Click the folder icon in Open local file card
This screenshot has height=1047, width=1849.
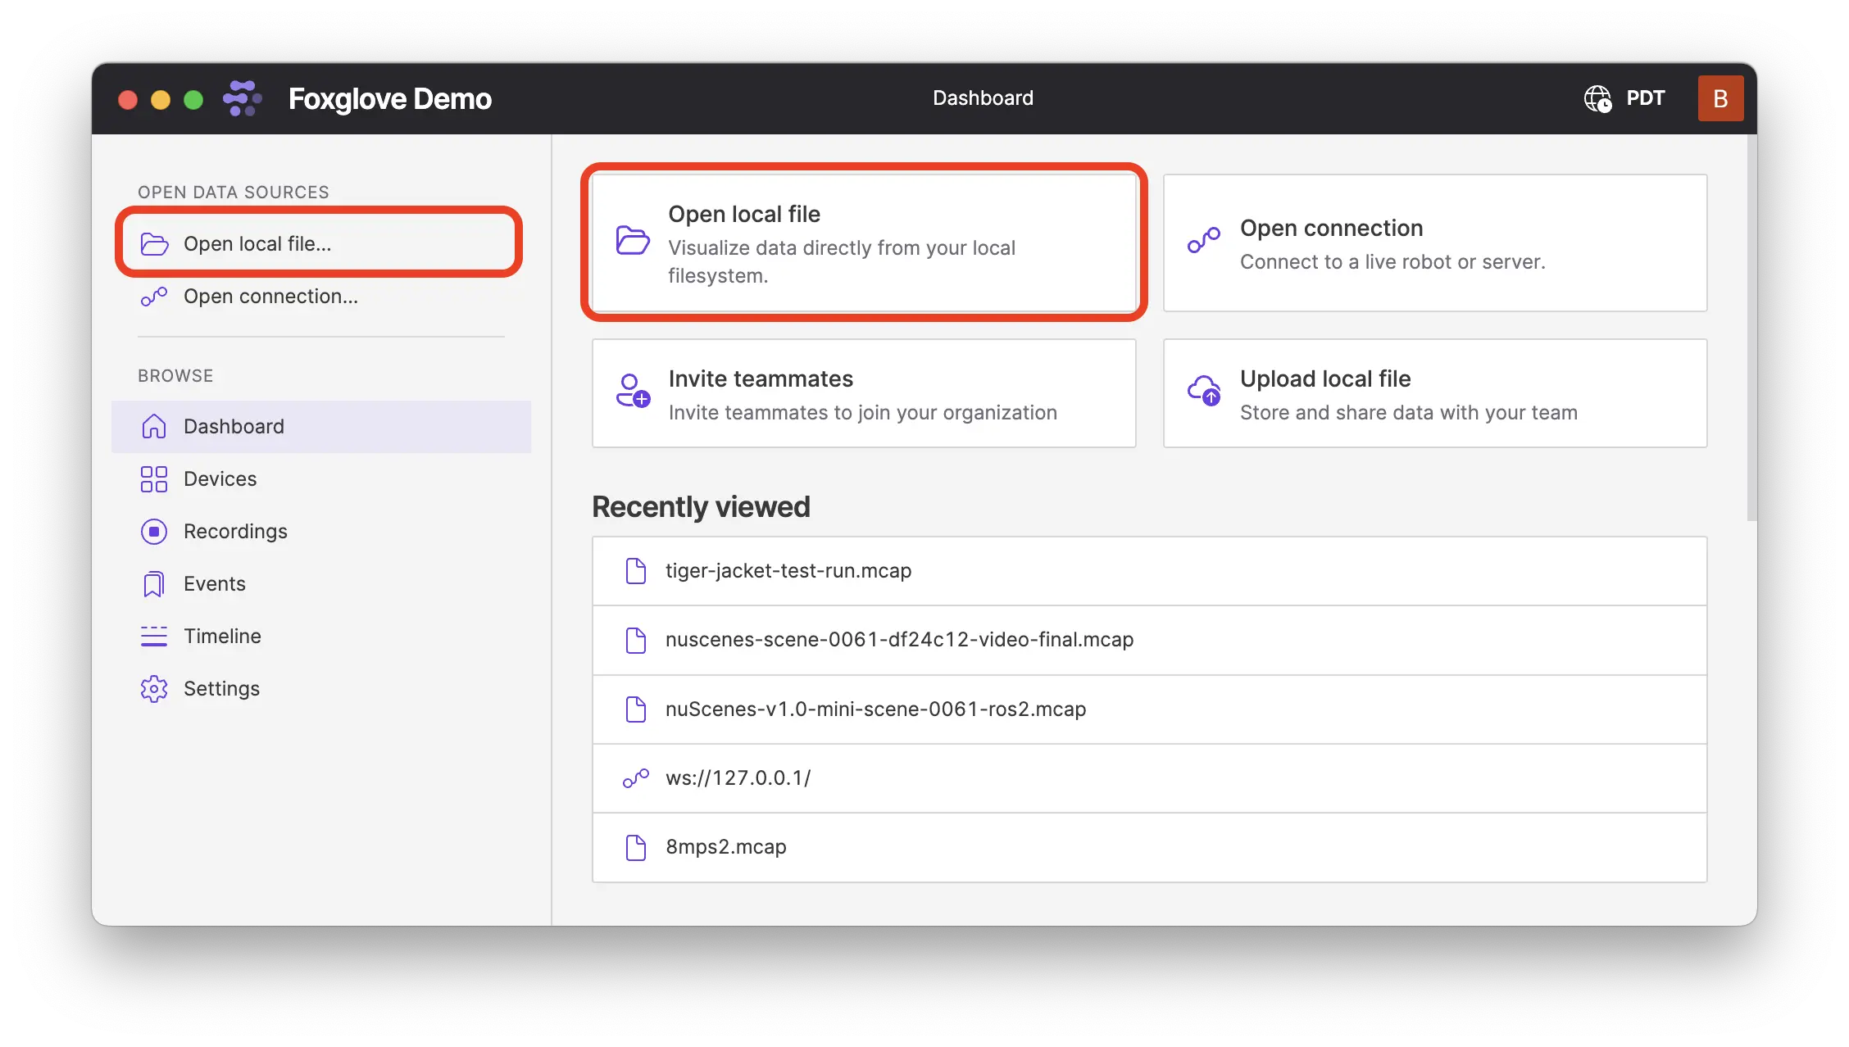633,240
